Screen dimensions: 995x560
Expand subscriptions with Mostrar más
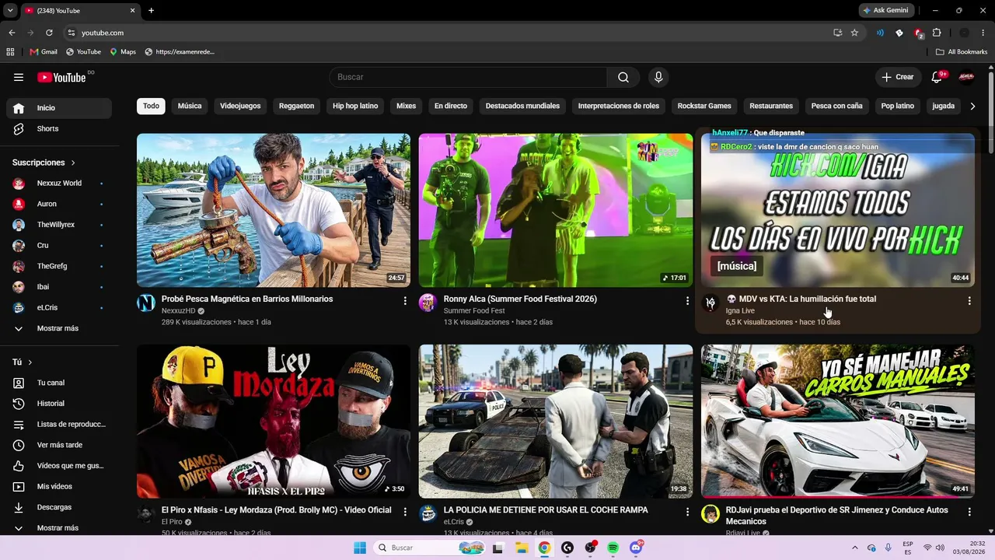[x=59, y=329]
